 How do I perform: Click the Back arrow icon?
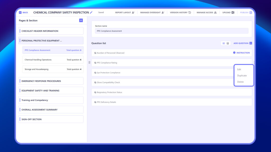(20, 12)
